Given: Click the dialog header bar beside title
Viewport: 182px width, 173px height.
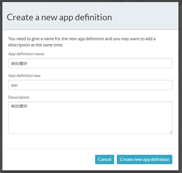Looking at the screenshot, I should (147, 17).
